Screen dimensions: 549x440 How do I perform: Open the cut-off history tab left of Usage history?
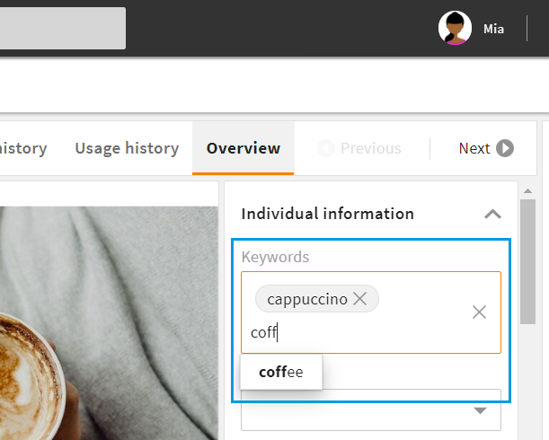pos(23,148)
